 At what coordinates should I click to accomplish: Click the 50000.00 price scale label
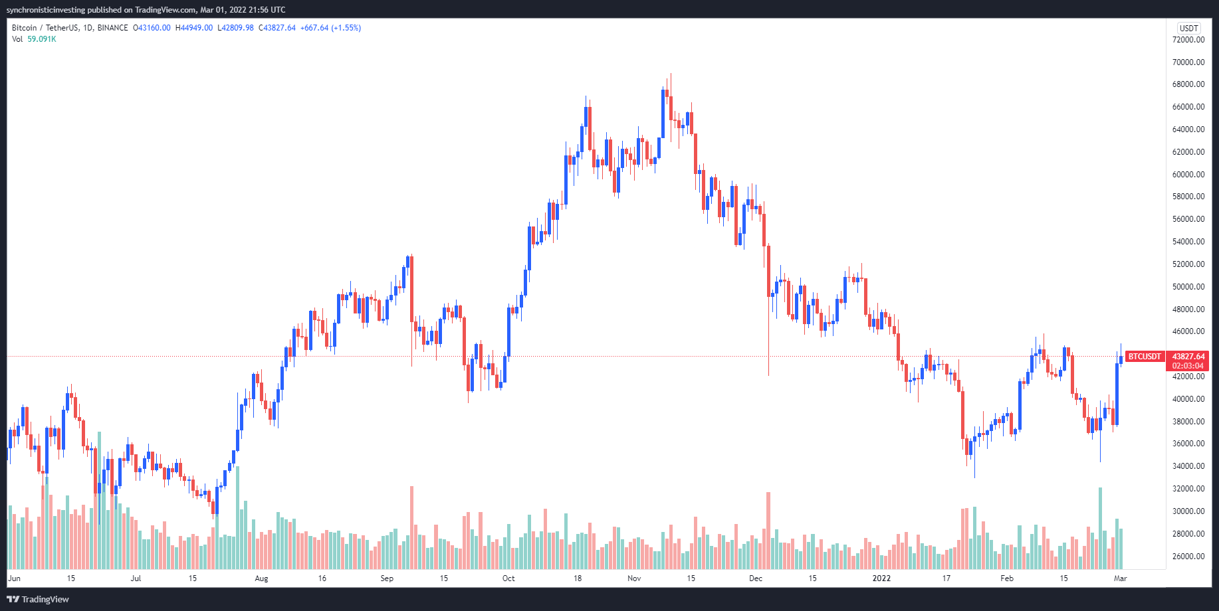click(x=1188, y=287)
